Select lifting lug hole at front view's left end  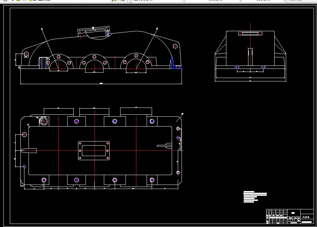tap(26, 54)
